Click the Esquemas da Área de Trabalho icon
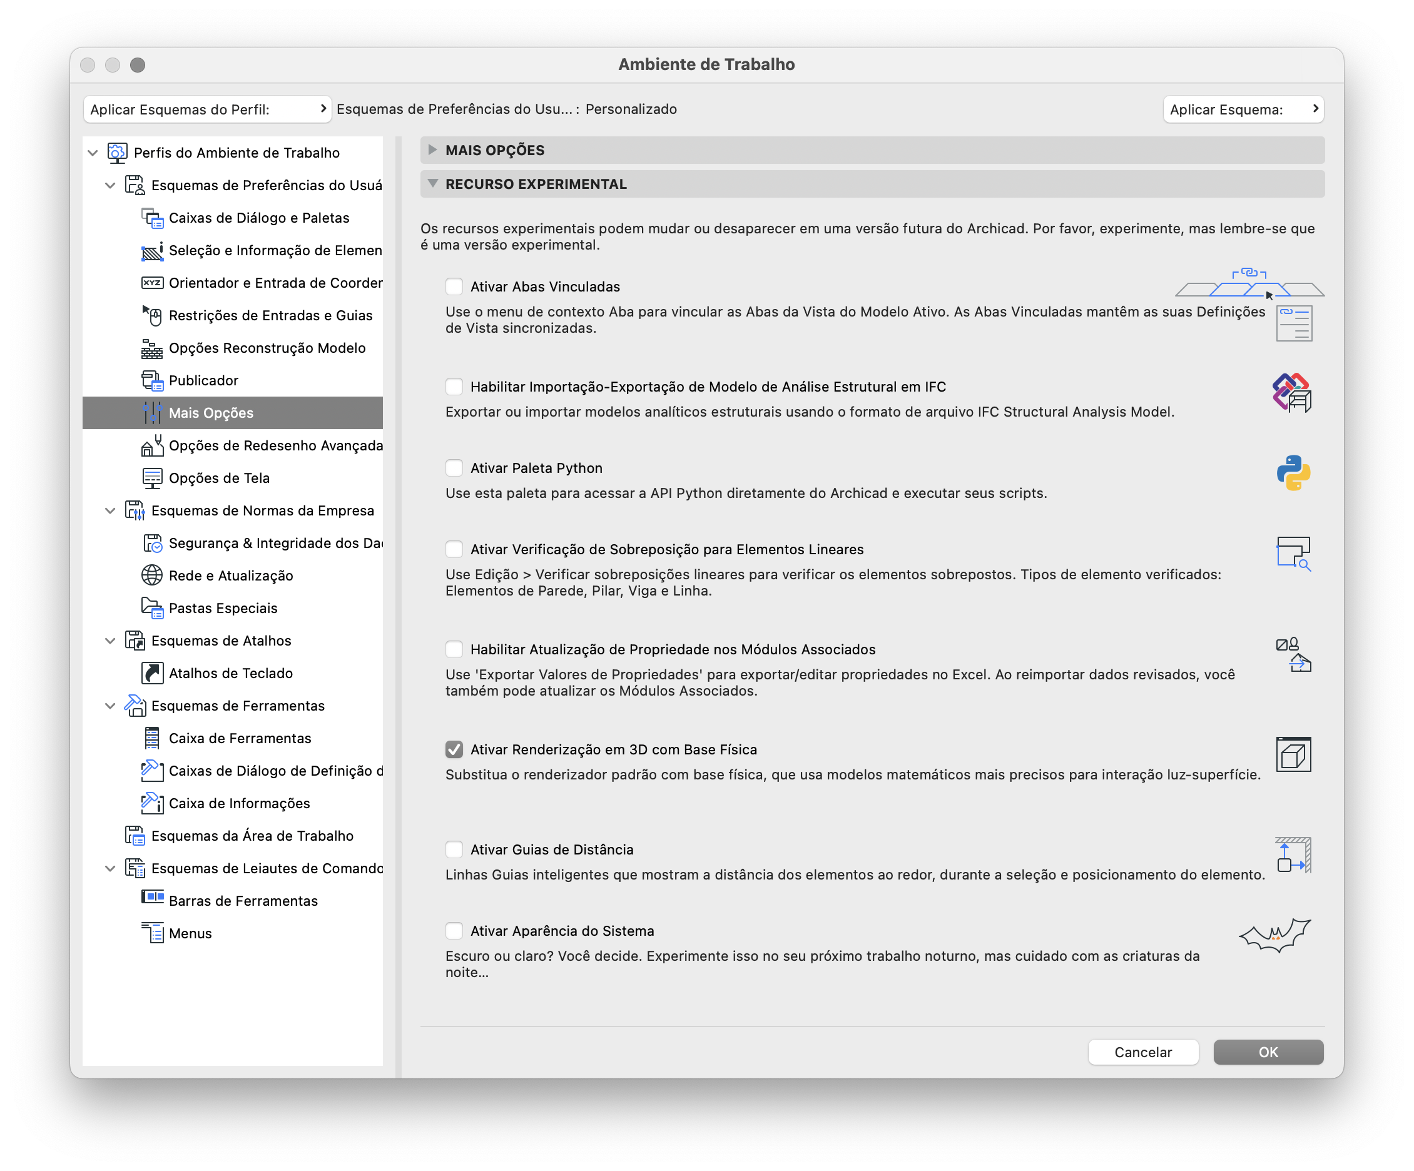 [135, 836]
